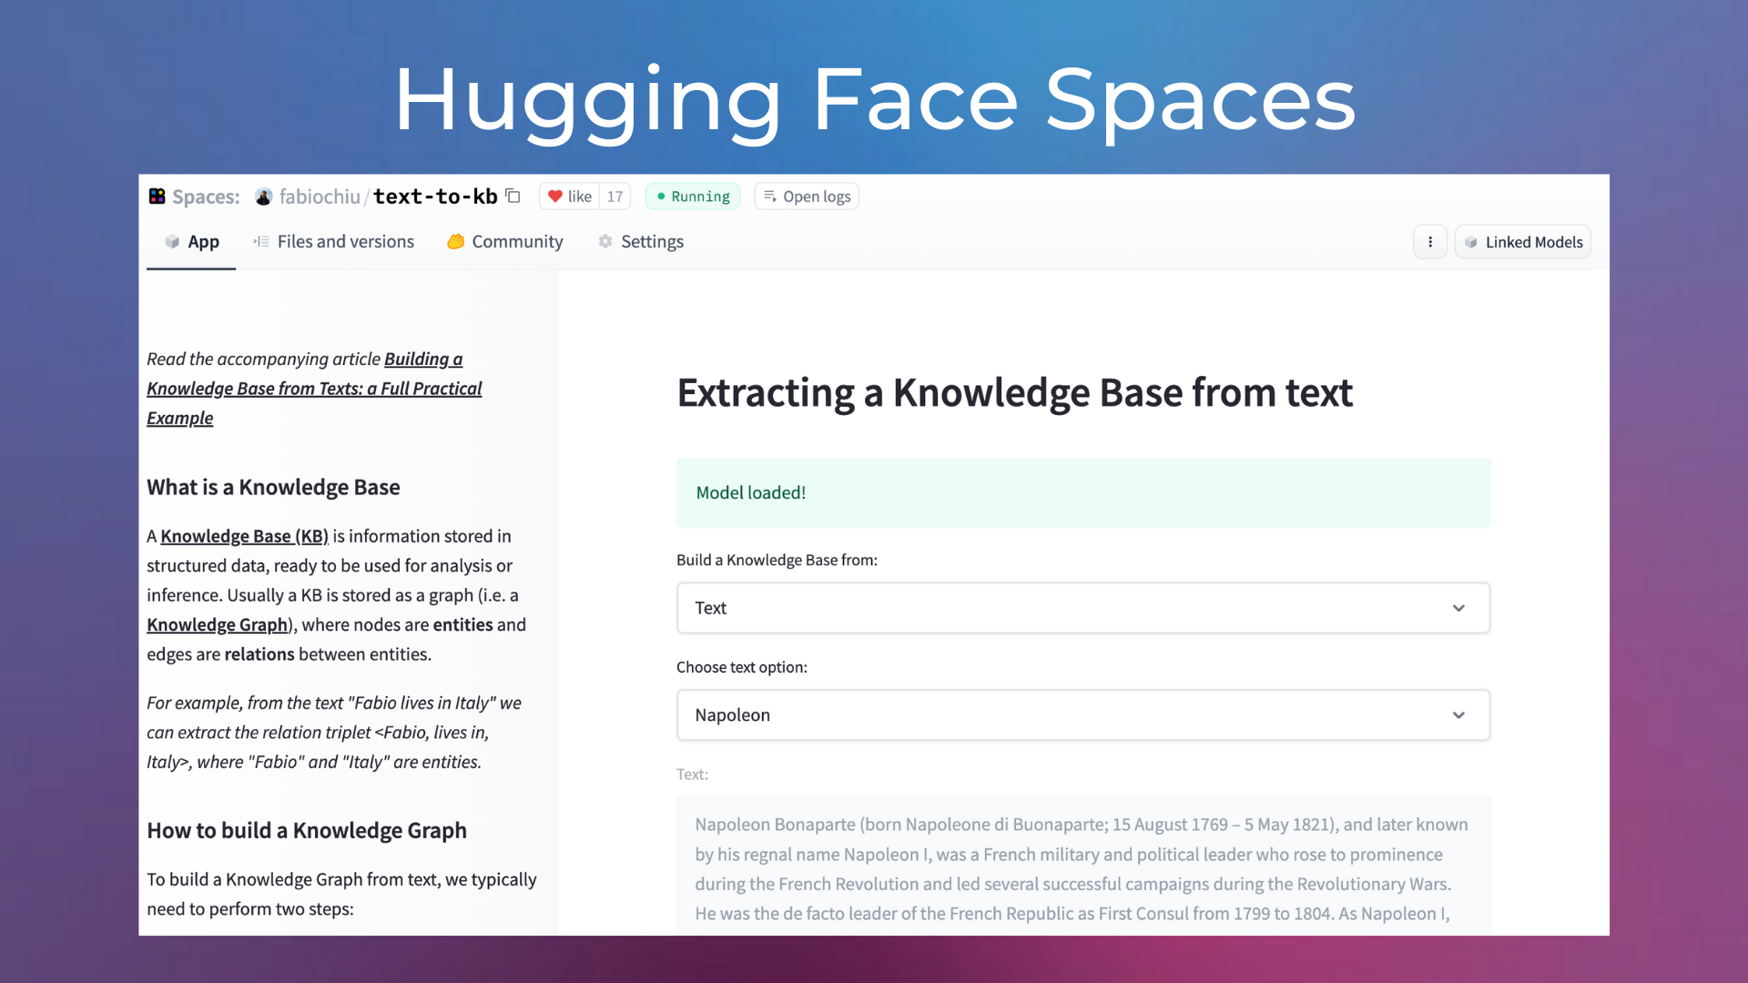
Task: Open Files and versions tab
Action: click(x=333, y=242)
